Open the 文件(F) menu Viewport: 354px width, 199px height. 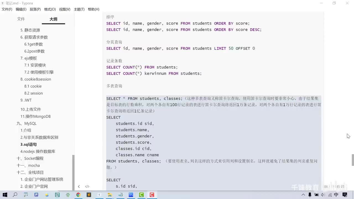7,9
